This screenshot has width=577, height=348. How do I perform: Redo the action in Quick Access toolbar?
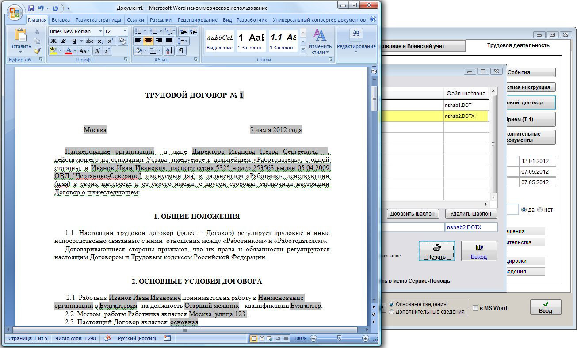[55, 8]
